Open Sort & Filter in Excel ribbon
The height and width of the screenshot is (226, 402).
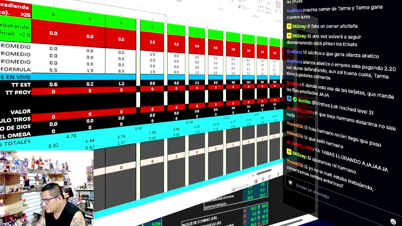point(260,6)
